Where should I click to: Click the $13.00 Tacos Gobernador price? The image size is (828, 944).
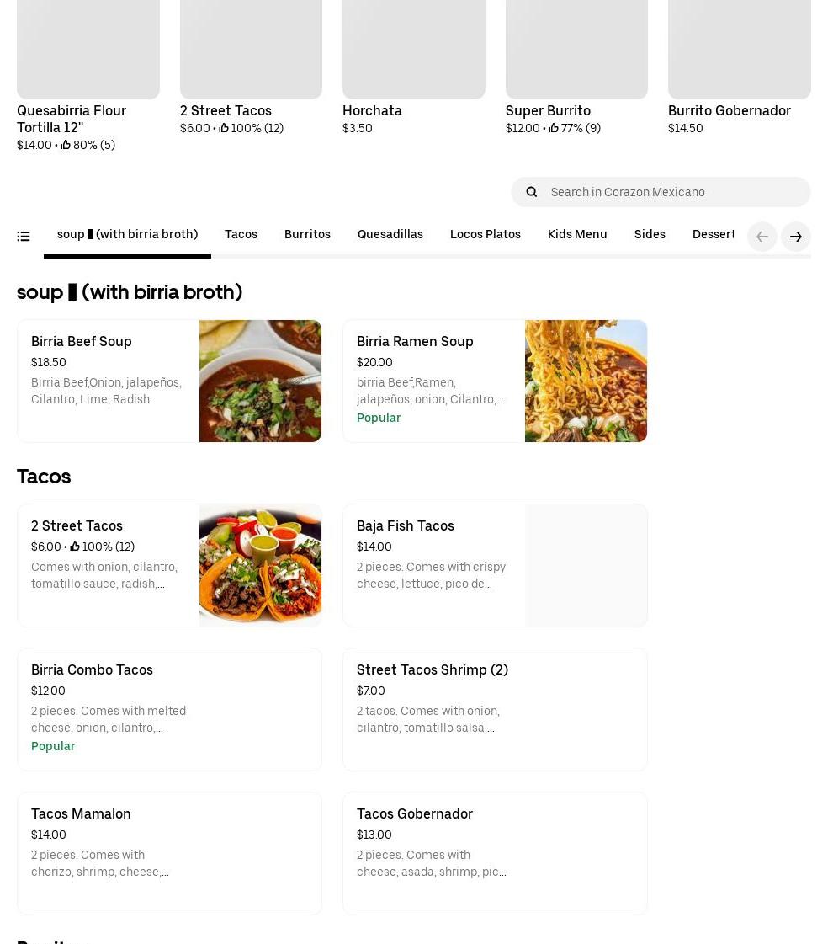point(374,835)
